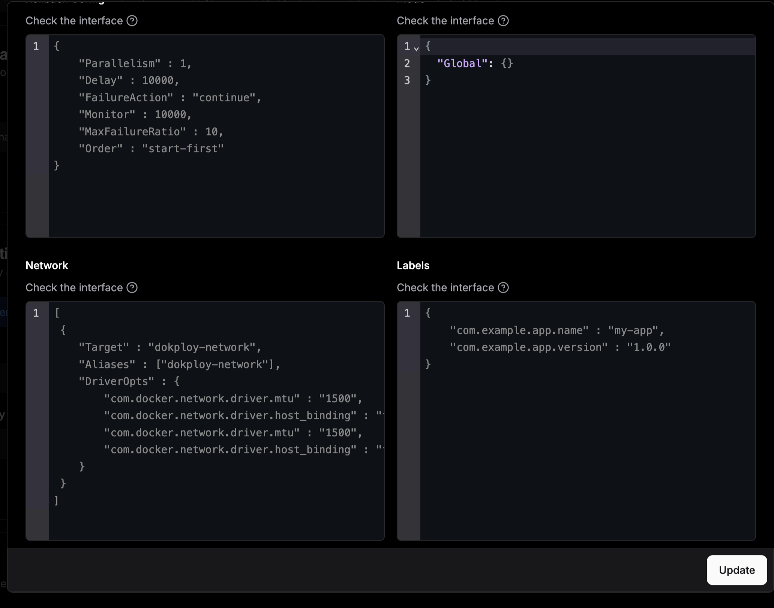This screenshot has height=608, width=774.
Task: Click the MaxFailureRatio line
Action: click(150, 132)
